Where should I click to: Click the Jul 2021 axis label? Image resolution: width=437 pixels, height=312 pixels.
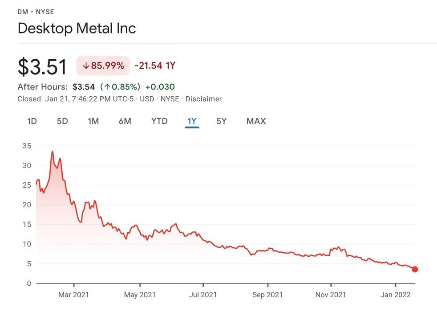[x=203, y=295]
